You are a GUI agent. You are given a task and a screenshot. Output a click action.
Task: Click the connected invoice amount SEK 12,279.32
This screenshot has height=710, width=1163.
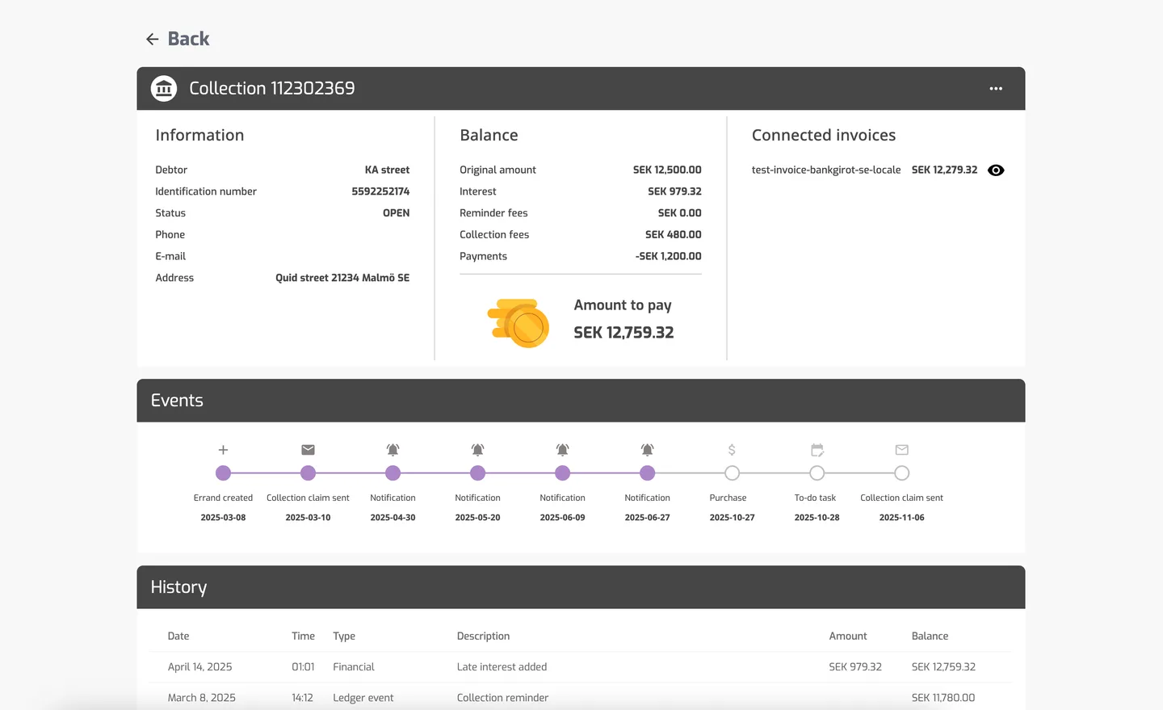[x=944, y=170]
